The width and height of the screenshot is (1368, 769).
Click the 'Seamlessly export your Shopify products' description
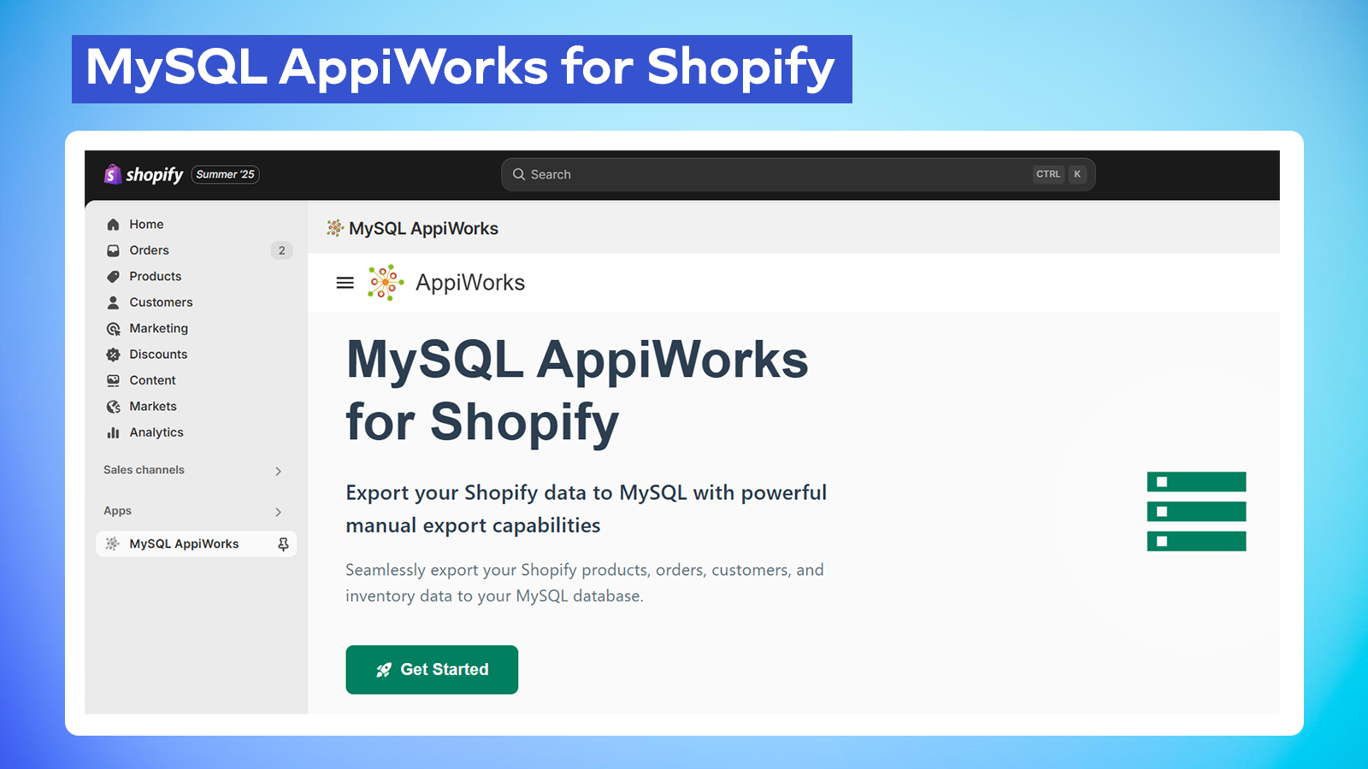point(585,583)
